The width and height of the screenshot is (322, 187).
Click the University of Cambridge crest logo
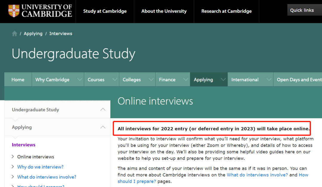[14, 11]
